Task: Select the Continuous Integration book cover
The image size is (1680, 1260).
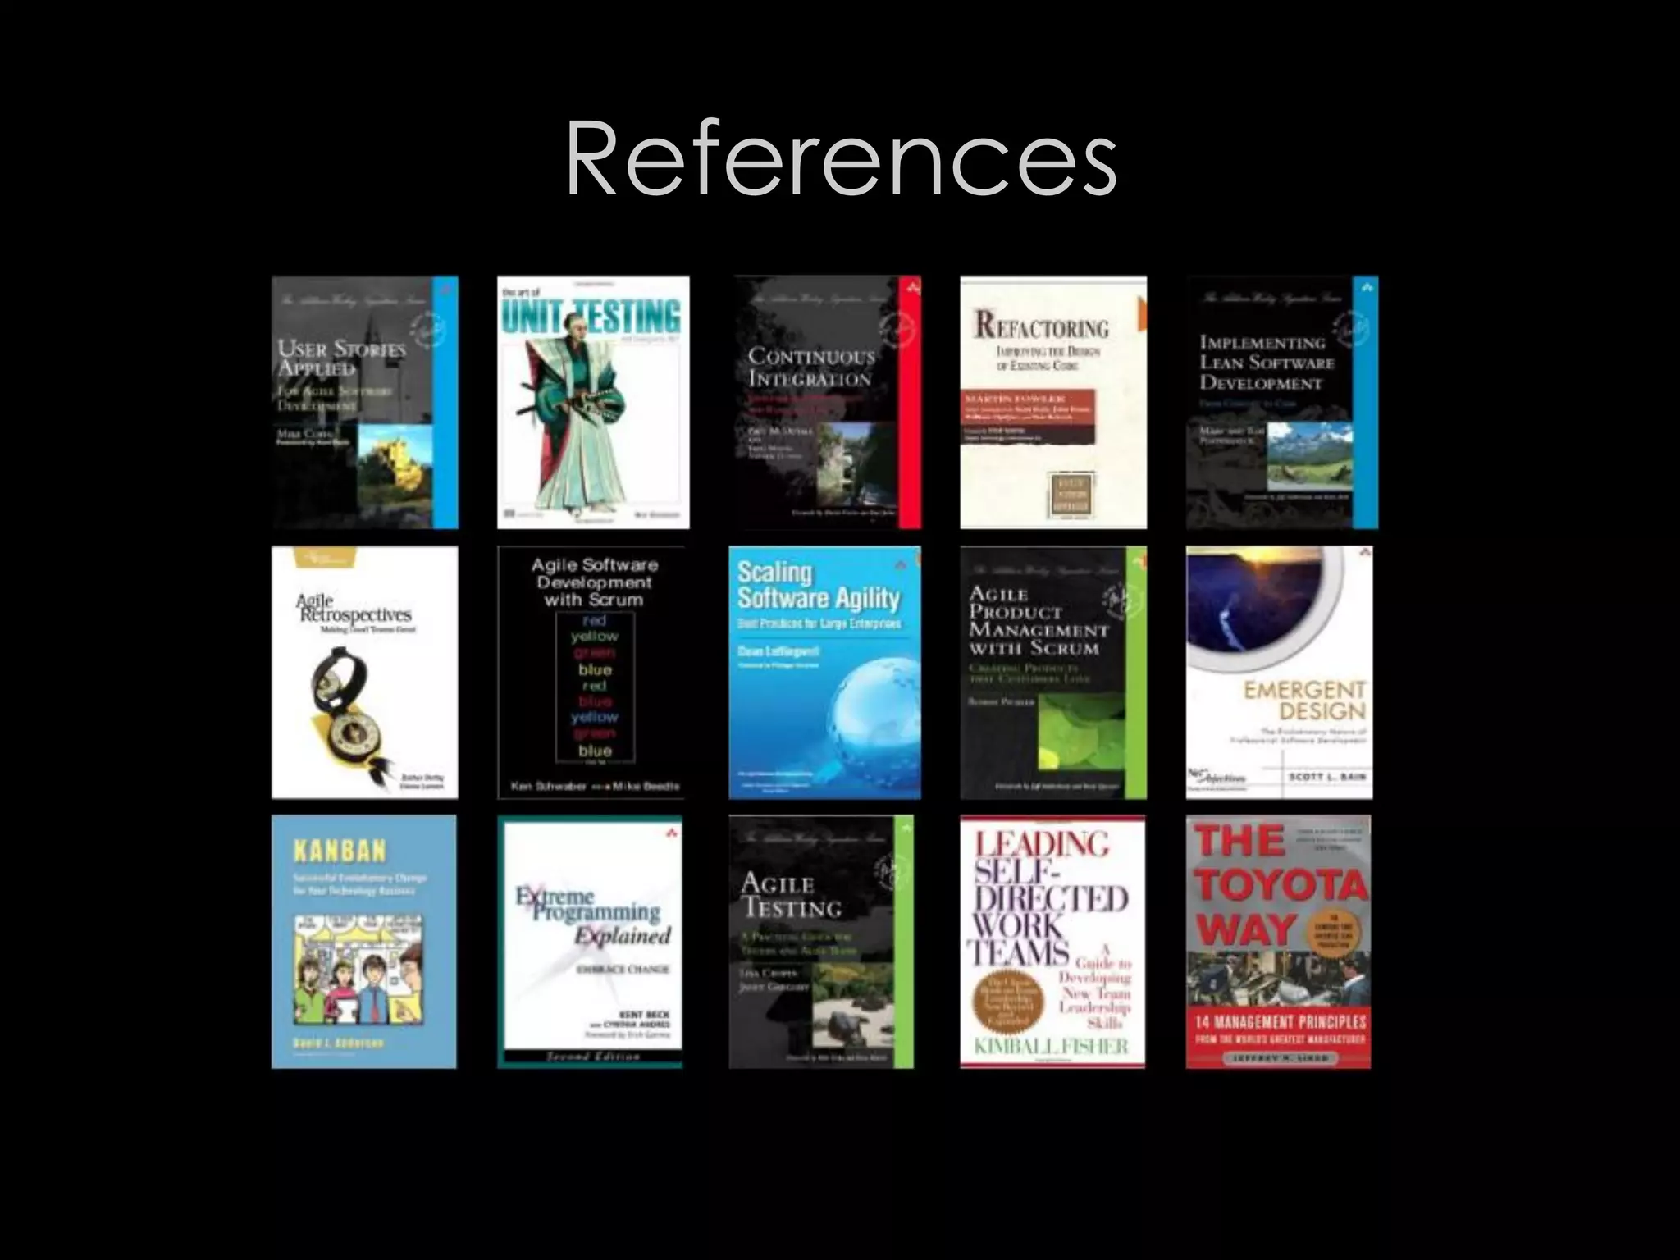Action: [827, 403]
